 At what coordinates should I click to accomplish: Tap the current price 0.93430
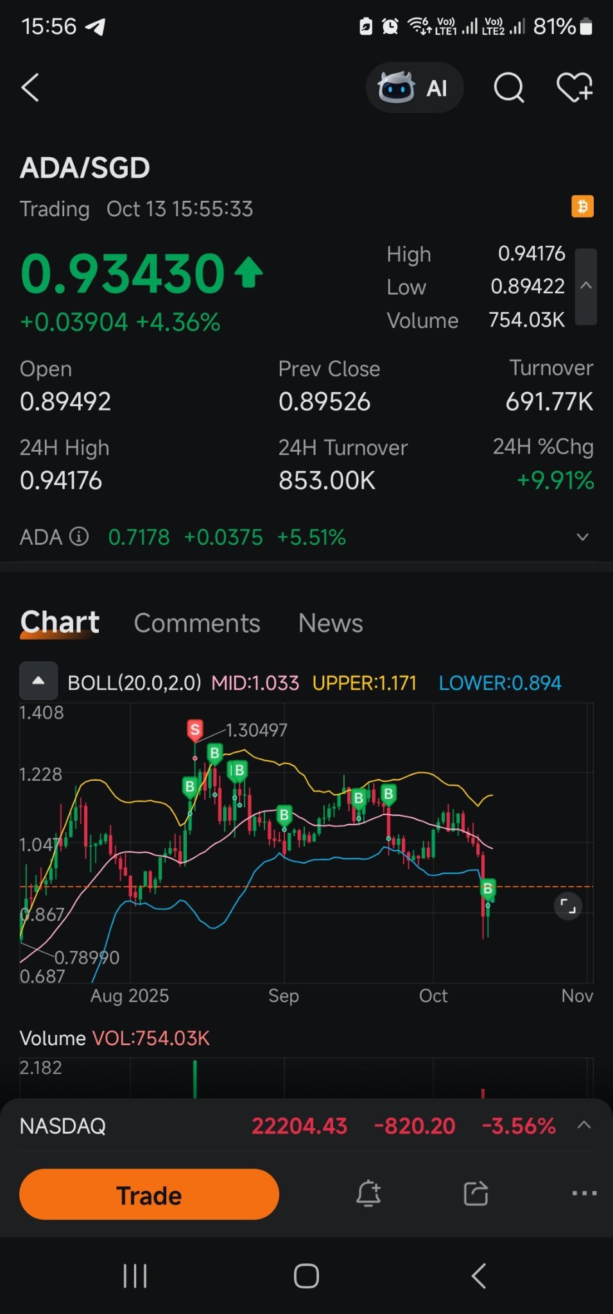pyautogui.click(x=123, y=274)
